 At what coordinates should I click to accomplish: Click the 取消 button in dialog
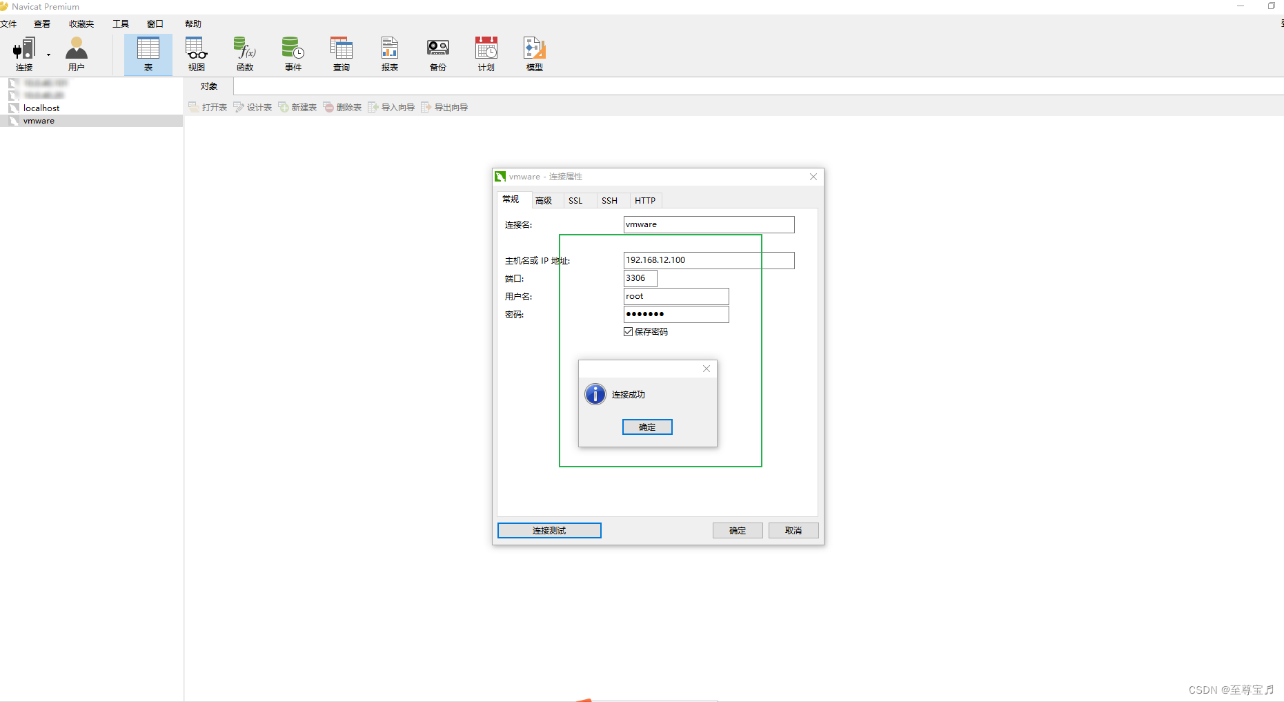[793, 531]
